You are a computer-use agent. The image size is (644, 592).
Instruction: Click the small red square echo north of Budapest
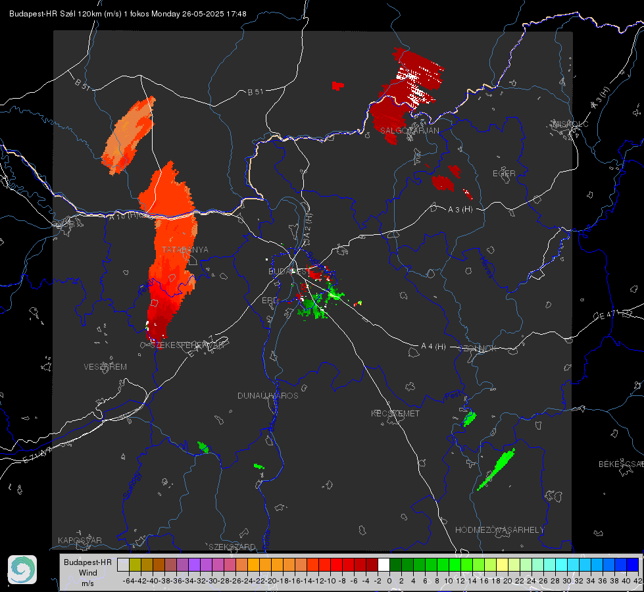click(337, 86)
